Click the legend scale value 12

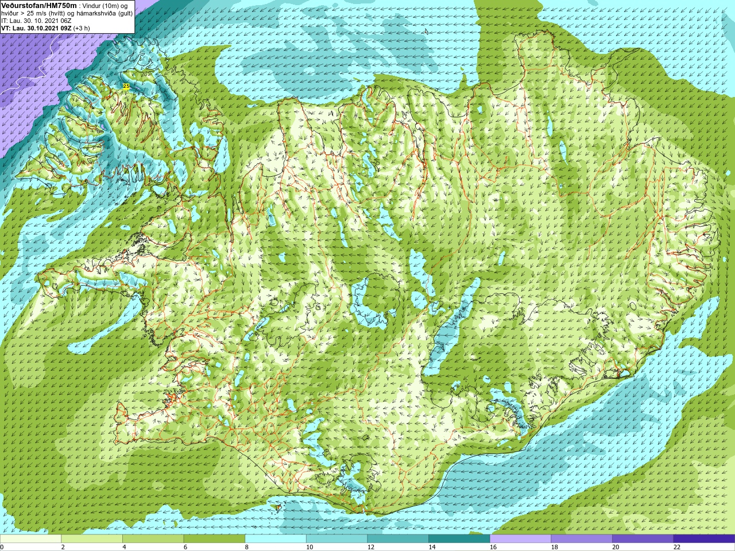pyautogui.click(x=371, y=547)
